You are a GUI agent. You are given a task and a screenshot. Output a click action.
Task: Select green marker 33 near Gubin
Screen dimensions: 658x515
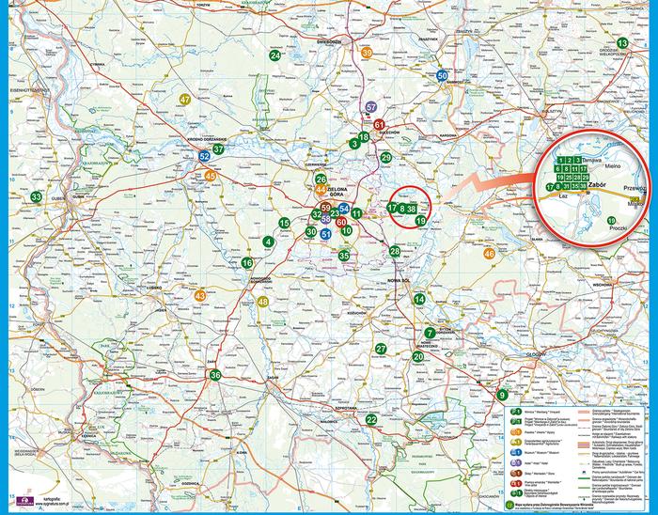click(x=36, y=197)
